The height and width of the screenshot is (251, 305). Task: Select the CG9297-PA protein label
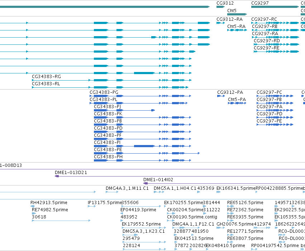(270, 107)
